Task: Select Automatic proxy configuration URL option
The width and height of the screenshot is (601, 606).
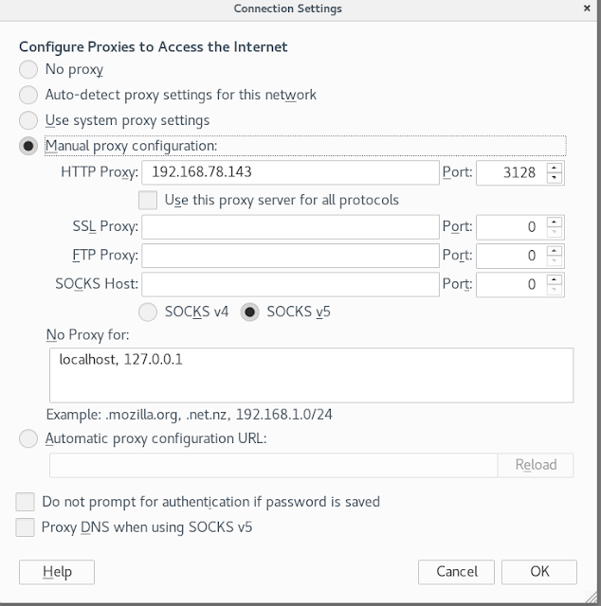Action: (28, 438)
